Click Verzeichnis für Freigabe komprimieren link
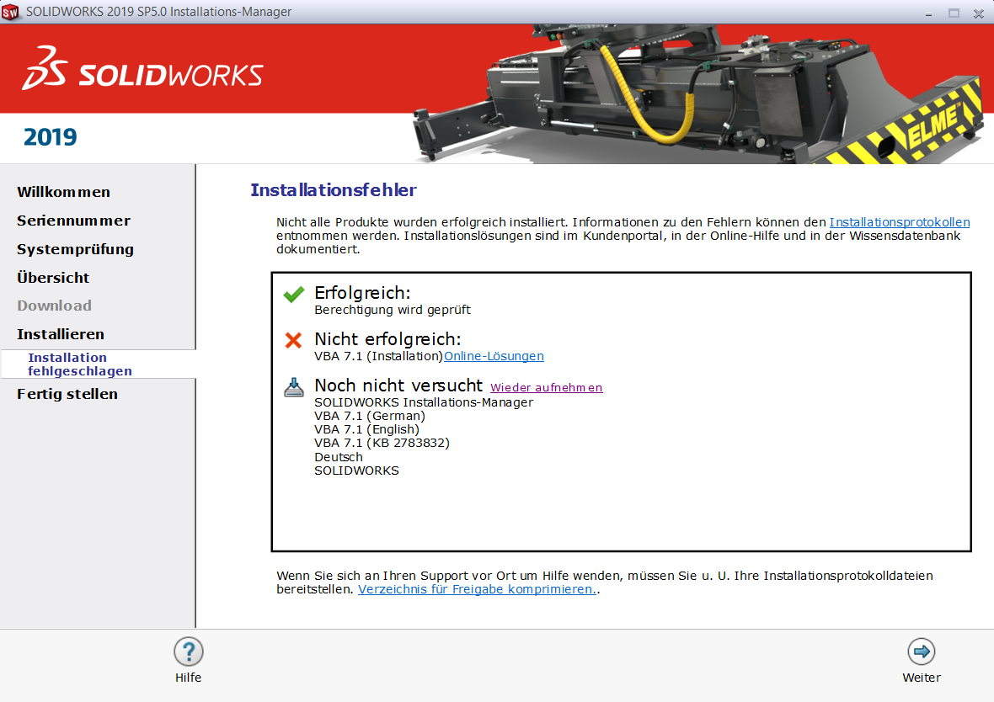 pyautogui.click(x=477, y=589)
